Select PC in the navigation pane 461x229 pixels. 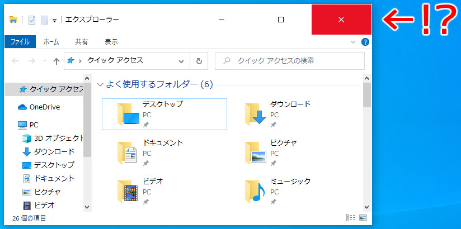click(28, 125)
